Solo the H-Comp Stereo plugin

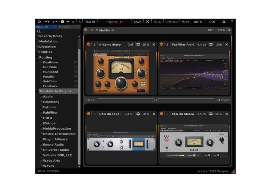click(94, 45)
